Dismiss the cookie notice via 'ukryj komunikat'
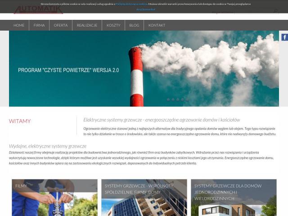Screen dimensions: 288x216 146,9
